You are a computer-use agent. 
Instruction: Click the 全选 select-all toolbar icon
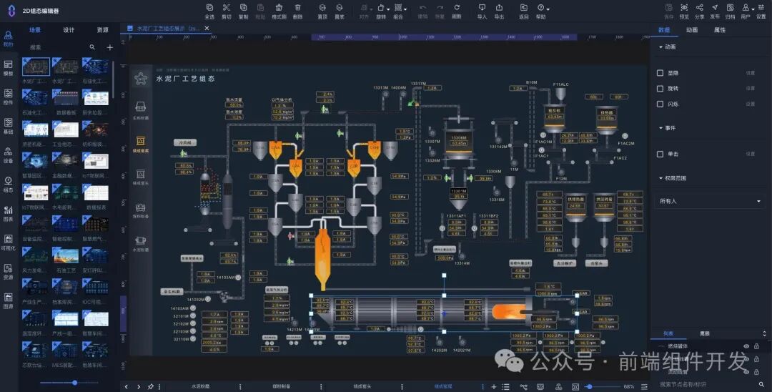coord(209,7)
